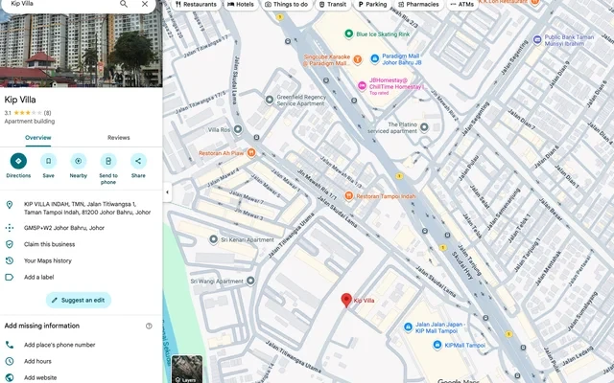Image resolution: width=614 pixels, height=383 pixels.
Task: Click the Send to phone icon
Action: 108,161
